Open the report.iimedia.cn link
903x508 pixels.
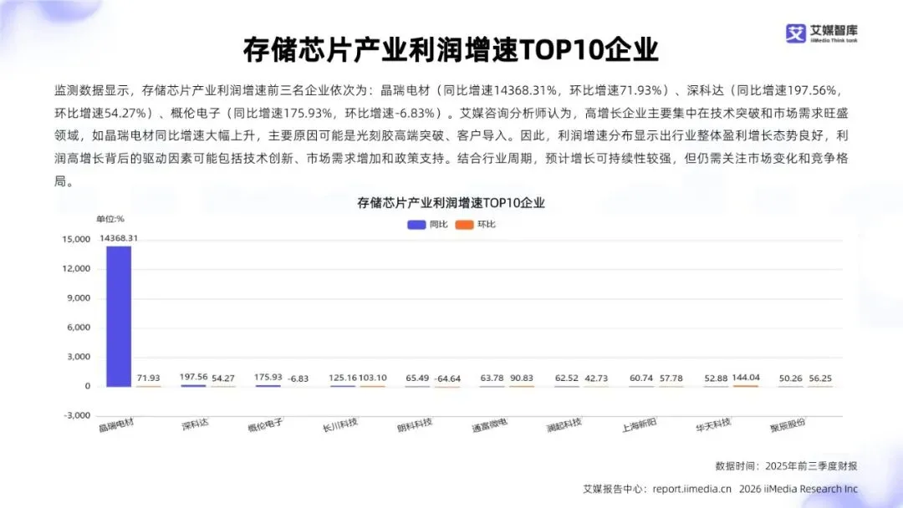point(691,489)
